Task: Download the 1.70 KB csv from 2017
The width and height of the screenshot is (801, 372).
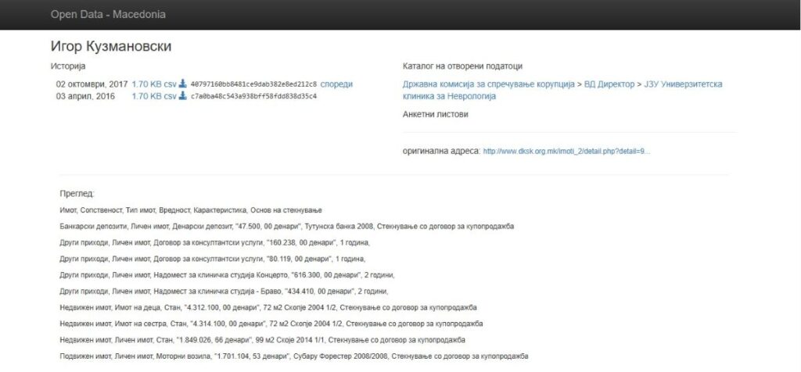Action: (153, 84)
